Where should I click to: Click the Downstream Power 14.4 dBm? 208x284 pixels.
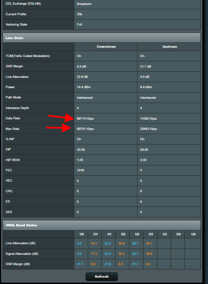pos(83,87)
